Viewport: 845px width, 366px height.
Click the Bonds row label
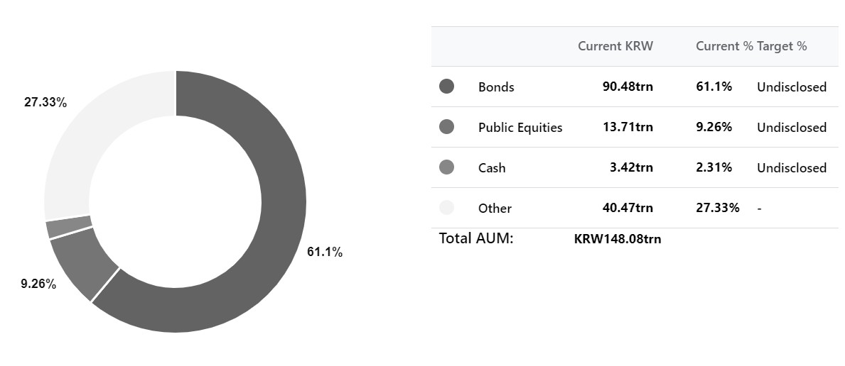pyautogui.click(x=496, y=87)
